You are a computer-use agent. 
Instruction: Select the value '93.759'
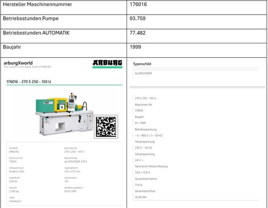[x=138, y=18]
